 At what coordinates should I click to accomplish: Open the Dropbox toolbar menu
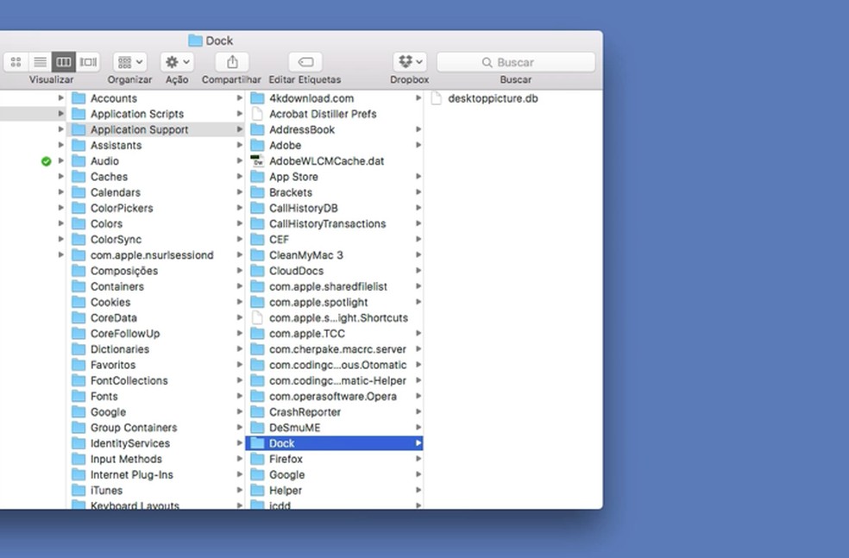[x=409, y=62]
